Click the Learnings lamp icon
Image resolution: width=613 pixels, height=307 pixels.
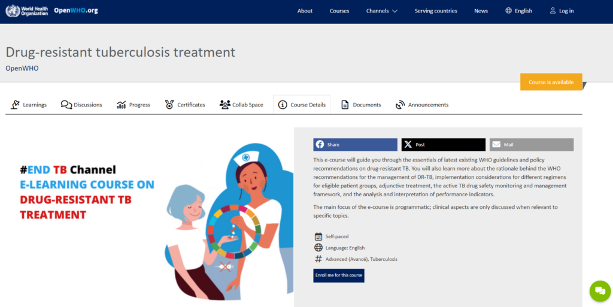click(x=15, y=104)
